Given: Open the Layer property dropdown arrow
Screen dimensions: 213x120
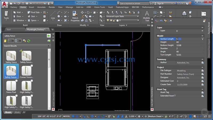Looking at the screenshot, I should [x=202, y=31].
